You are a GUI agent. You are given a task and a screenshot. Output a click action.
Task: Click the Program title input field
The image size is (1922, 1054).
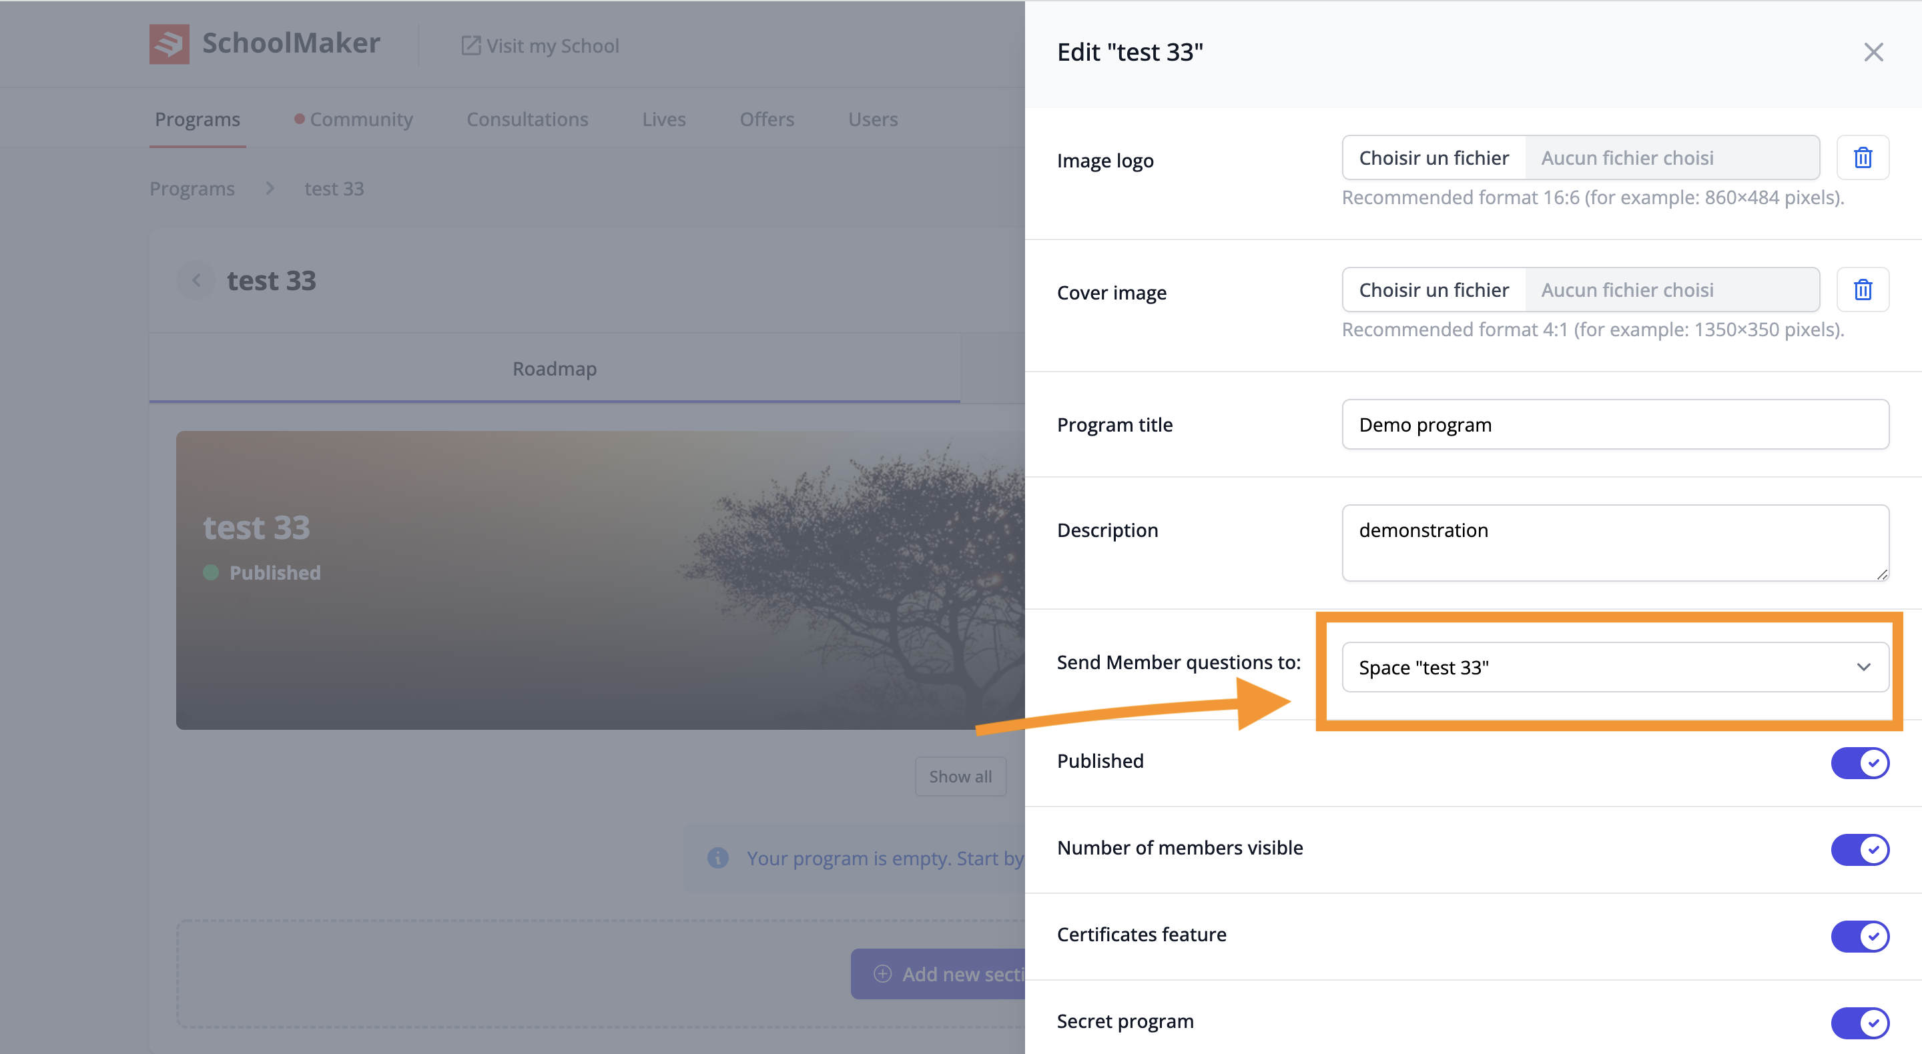(1615, 424)
